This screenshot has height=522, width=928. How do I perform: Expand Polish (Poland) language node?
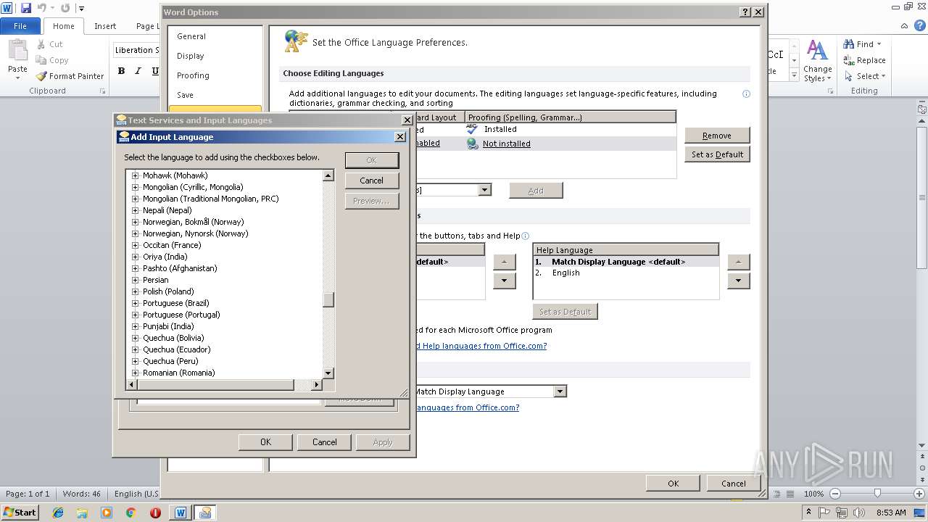coord(135,291)
